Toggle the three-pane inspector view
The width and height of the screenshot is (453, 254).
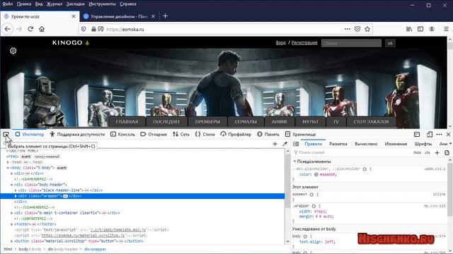(x=296, y=144)
